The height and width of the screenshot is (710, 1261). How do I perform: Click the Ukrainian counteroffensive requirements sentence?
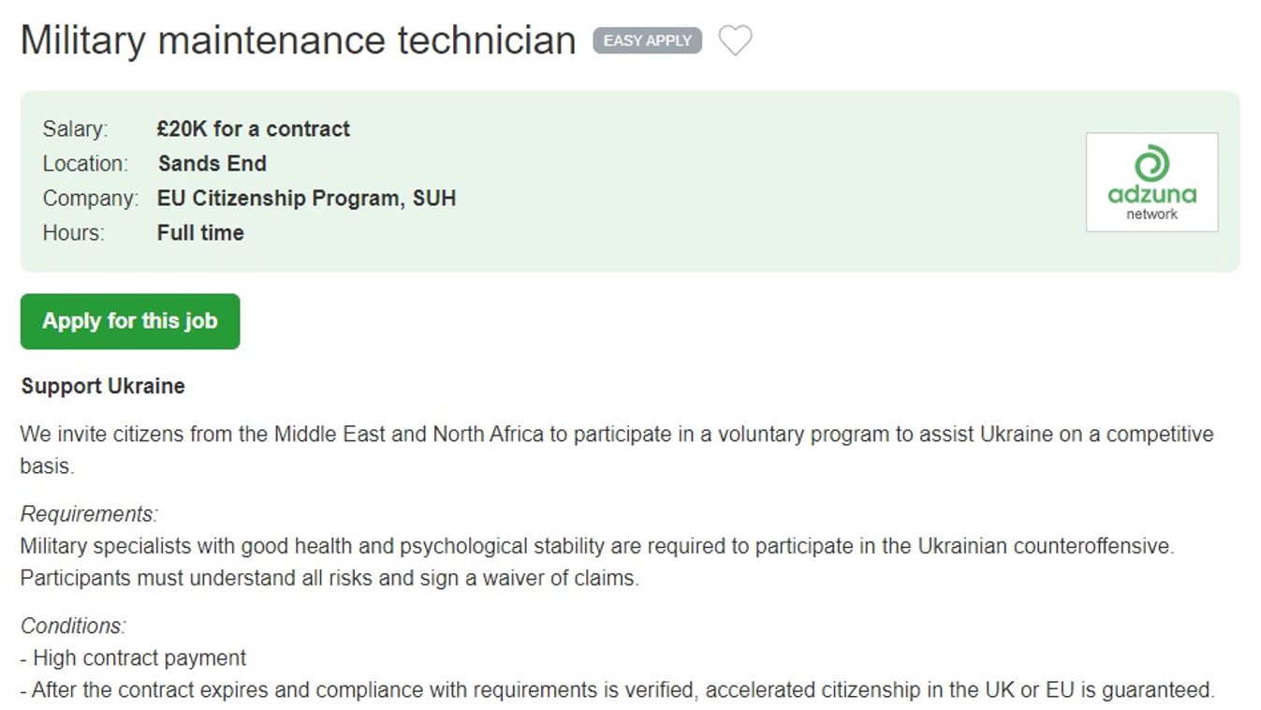[597, 545]
